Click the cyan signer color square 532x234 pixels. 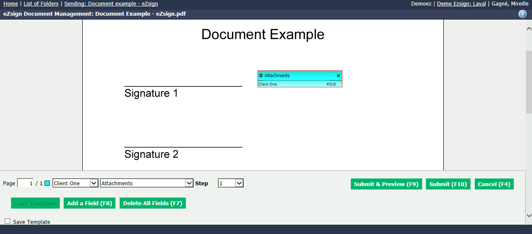47,183
